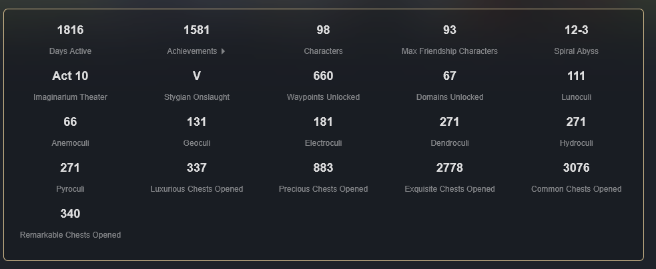Click the Geoculi count 131
The width and height of the screenshot is (656, 269).
196,122
